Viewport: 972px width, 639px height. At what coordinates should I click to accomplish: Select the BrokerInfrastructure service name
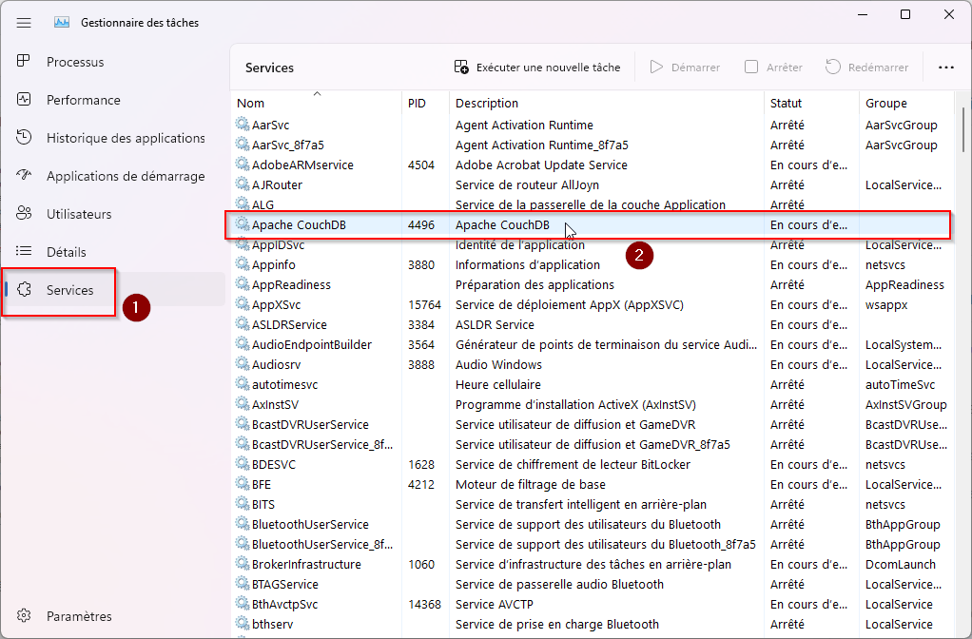click(306, 564)
